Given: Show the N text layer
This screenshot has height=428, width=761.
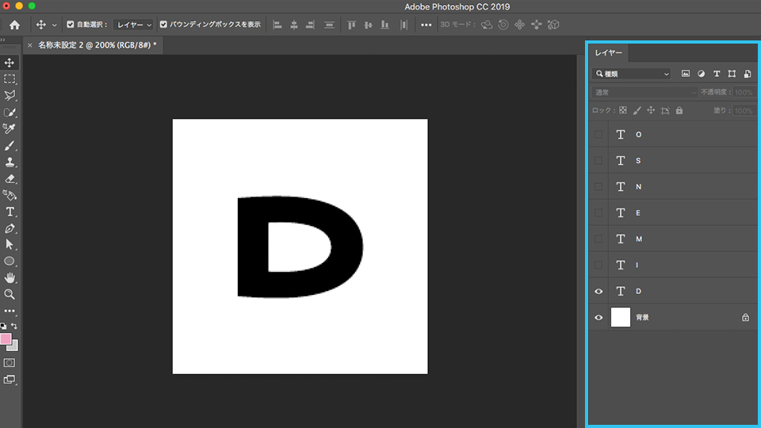Looking at the screenshot, I should click(598, 187).
